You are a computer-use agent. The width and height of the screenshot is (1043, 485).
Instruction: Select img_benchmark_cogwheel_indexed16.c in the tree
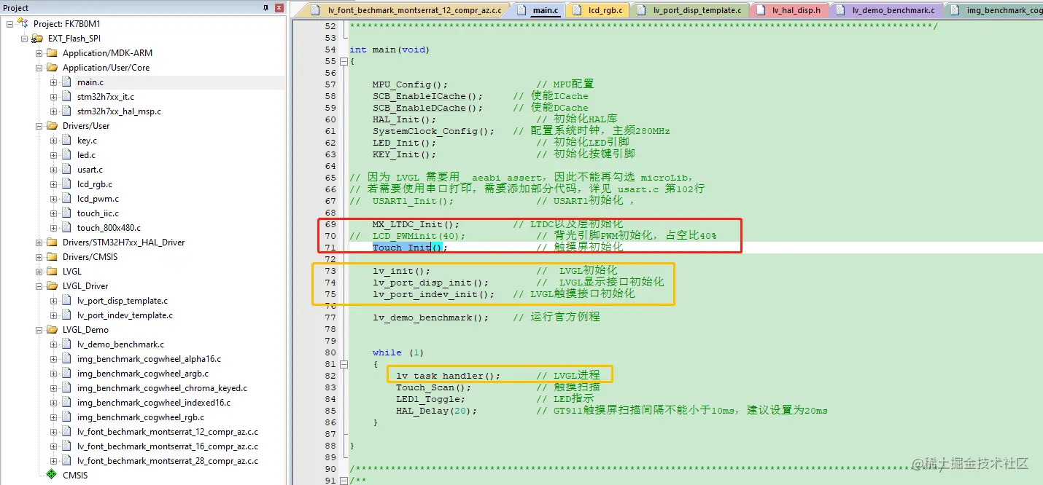154,402
